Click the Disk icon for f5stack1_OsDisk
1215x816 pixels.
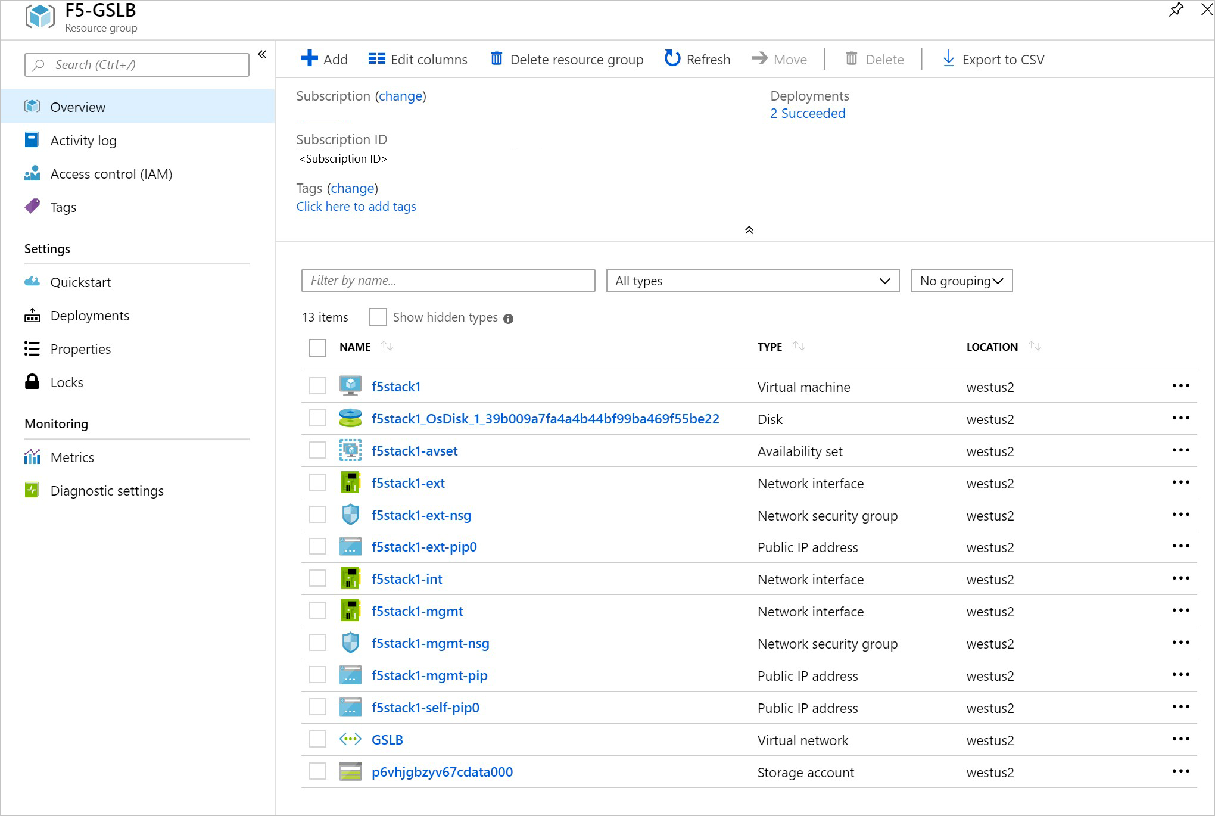(x=351, y=419)
